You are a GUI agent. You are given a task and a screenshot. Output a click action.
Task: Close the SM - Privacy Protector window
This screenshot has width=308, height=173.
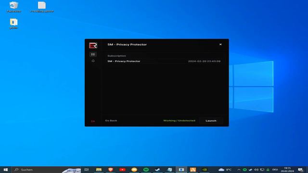point(220,45)
